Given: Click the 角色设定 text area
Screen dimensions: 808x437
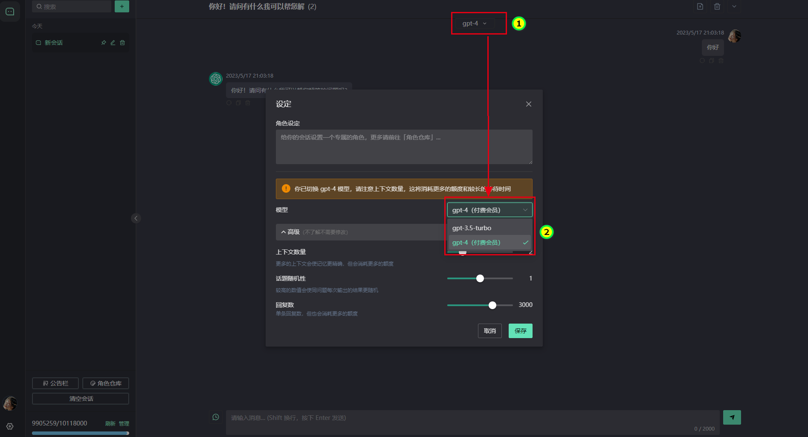Looking at the screenshot, I should point(404,147).
